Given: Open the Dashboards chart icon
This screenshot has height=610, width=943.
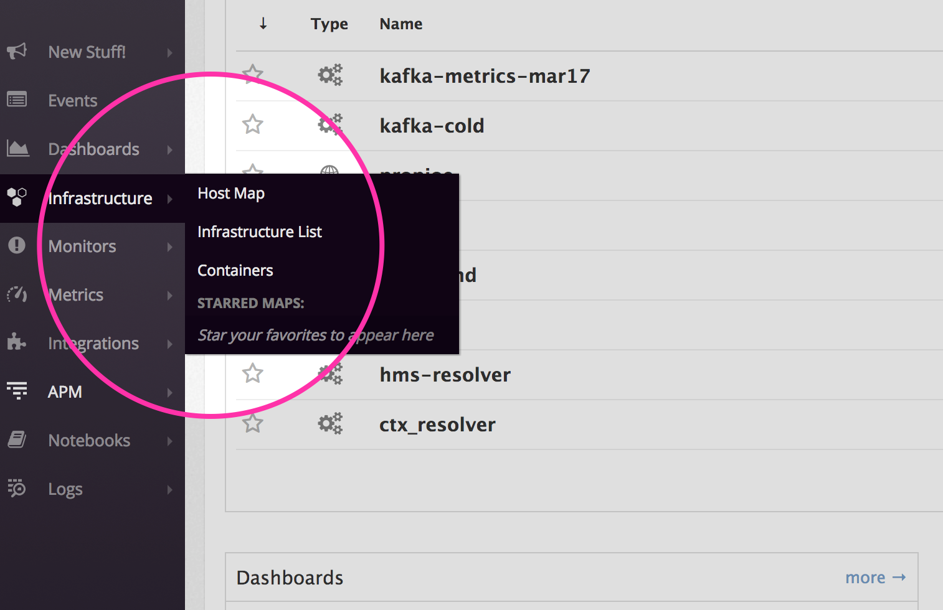Looking at the screenshot, I should pos(17,148).
